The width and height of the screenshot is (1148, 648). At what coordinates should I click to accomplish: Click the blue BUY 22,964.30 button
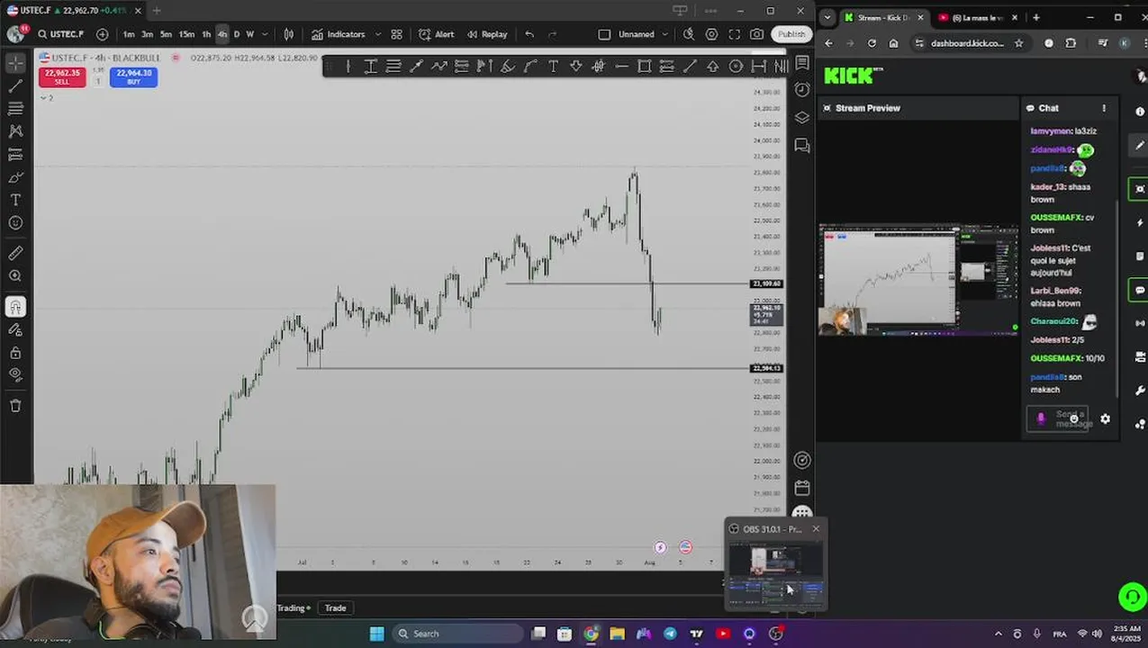click(x=133, y=76)
